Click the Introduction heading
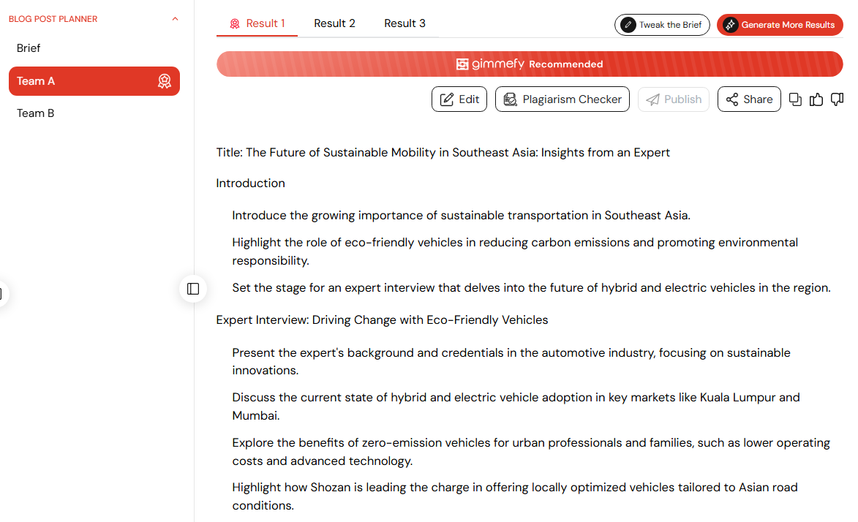The image size is (858, 522). pos(251,184)
